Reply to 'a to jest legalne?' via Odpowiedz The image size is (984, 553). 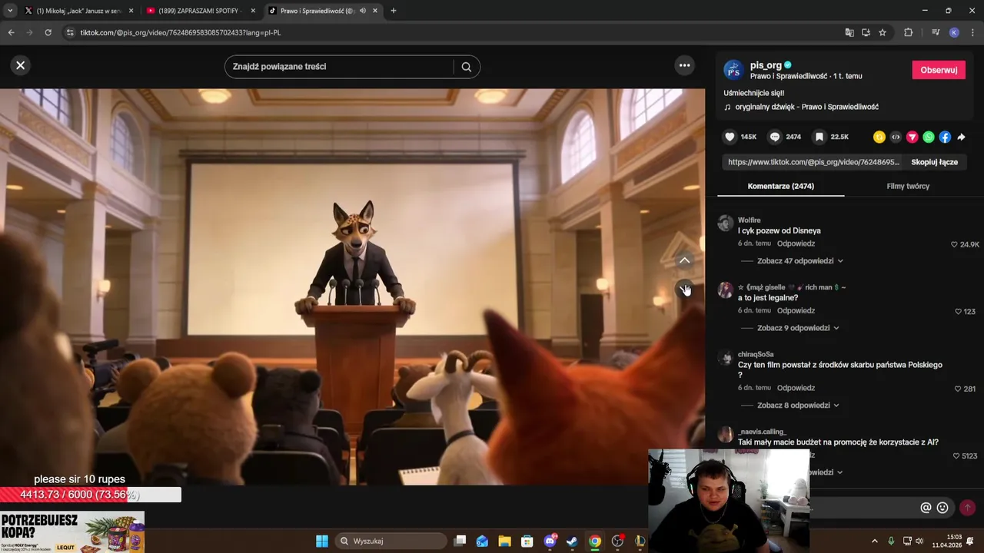796,310
